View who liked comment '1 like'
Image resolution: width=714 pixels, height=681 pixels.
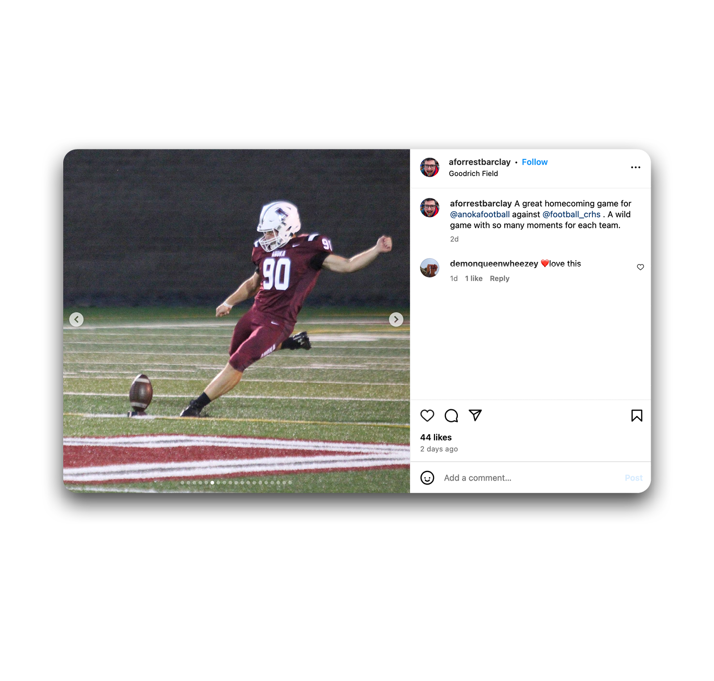[473, 279]
